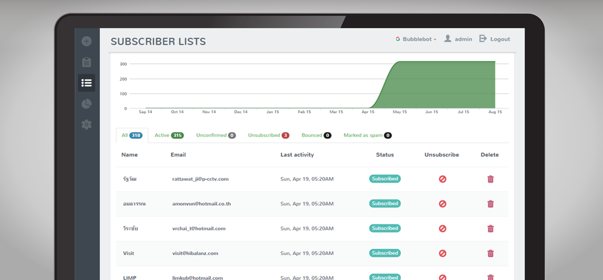Screen dimensions: 603x280
Task: Click email vrchai_t@hotmail.com
Action: (x=199, y=228)
